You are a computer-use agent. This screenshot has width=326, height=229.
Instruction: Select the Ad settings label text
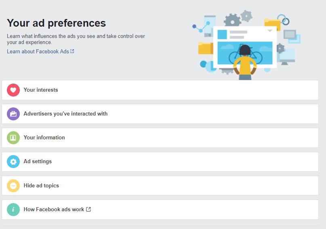(x=38, y=161)
